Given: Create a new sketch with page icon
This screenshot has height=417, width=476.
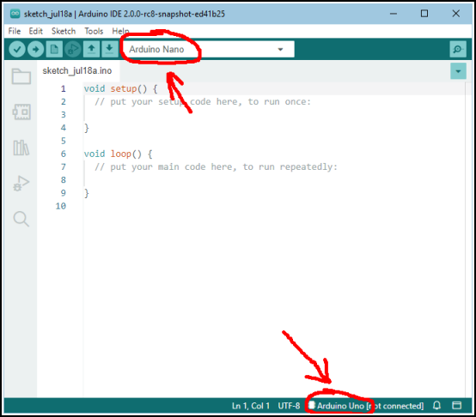Looking at the screenshot, I should tap(54, 49).
